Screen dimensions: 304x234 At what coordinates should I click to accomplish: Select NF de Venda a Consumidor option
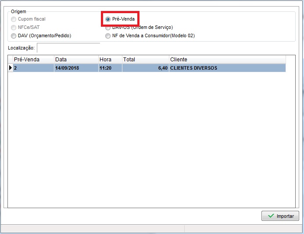click(x=108, y=36)
